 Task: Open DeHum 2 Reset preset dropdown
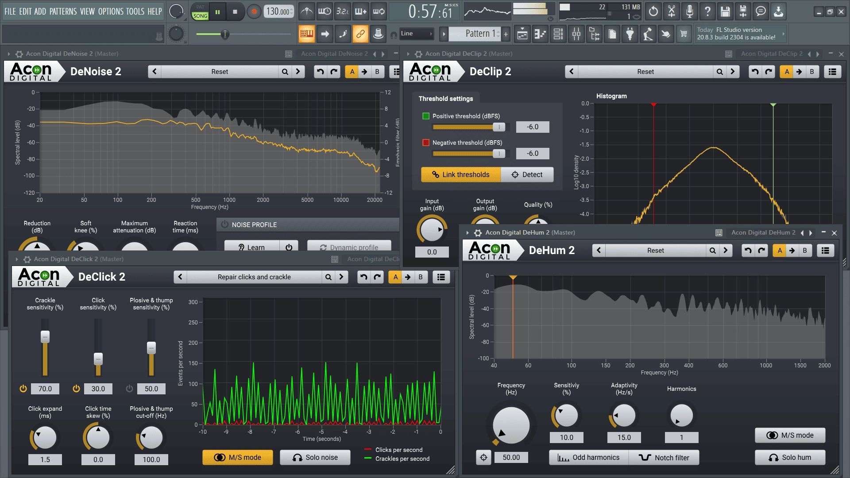click(656, 251)
